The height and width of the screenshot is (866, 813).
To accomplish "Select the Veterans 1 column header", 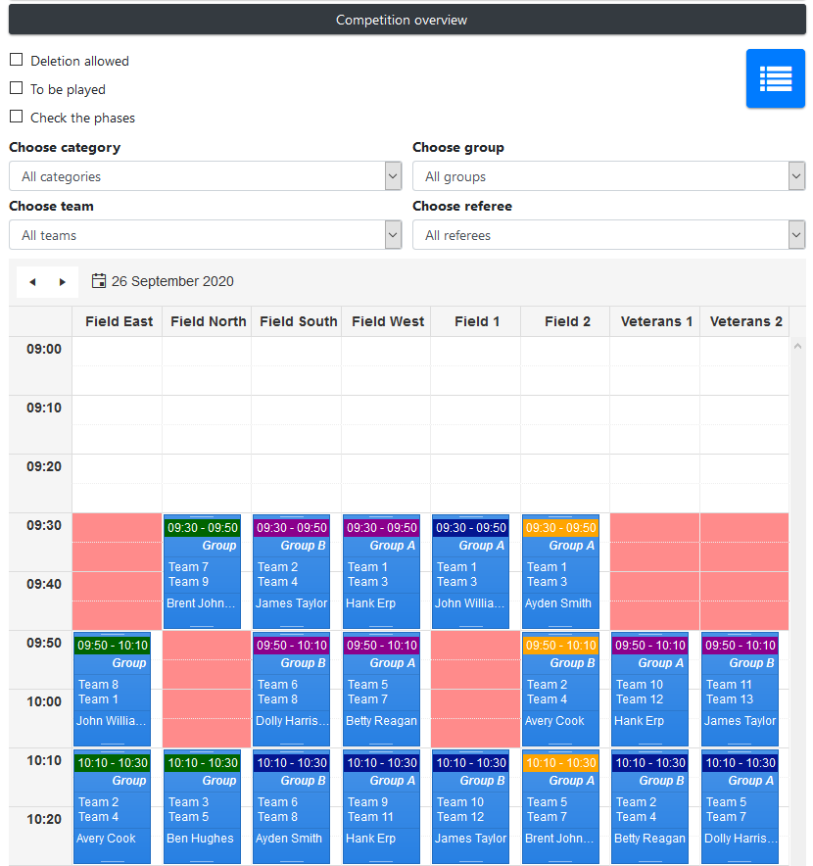I will pyautogui.click(x=655, y=321).
